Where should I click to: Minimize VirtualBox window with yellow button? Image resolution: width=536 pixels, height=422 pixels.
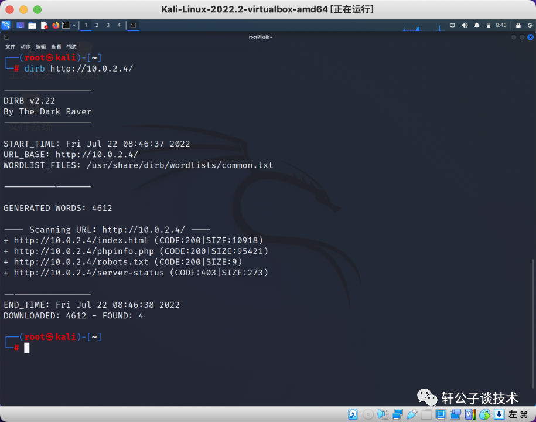tap(23, 9)
